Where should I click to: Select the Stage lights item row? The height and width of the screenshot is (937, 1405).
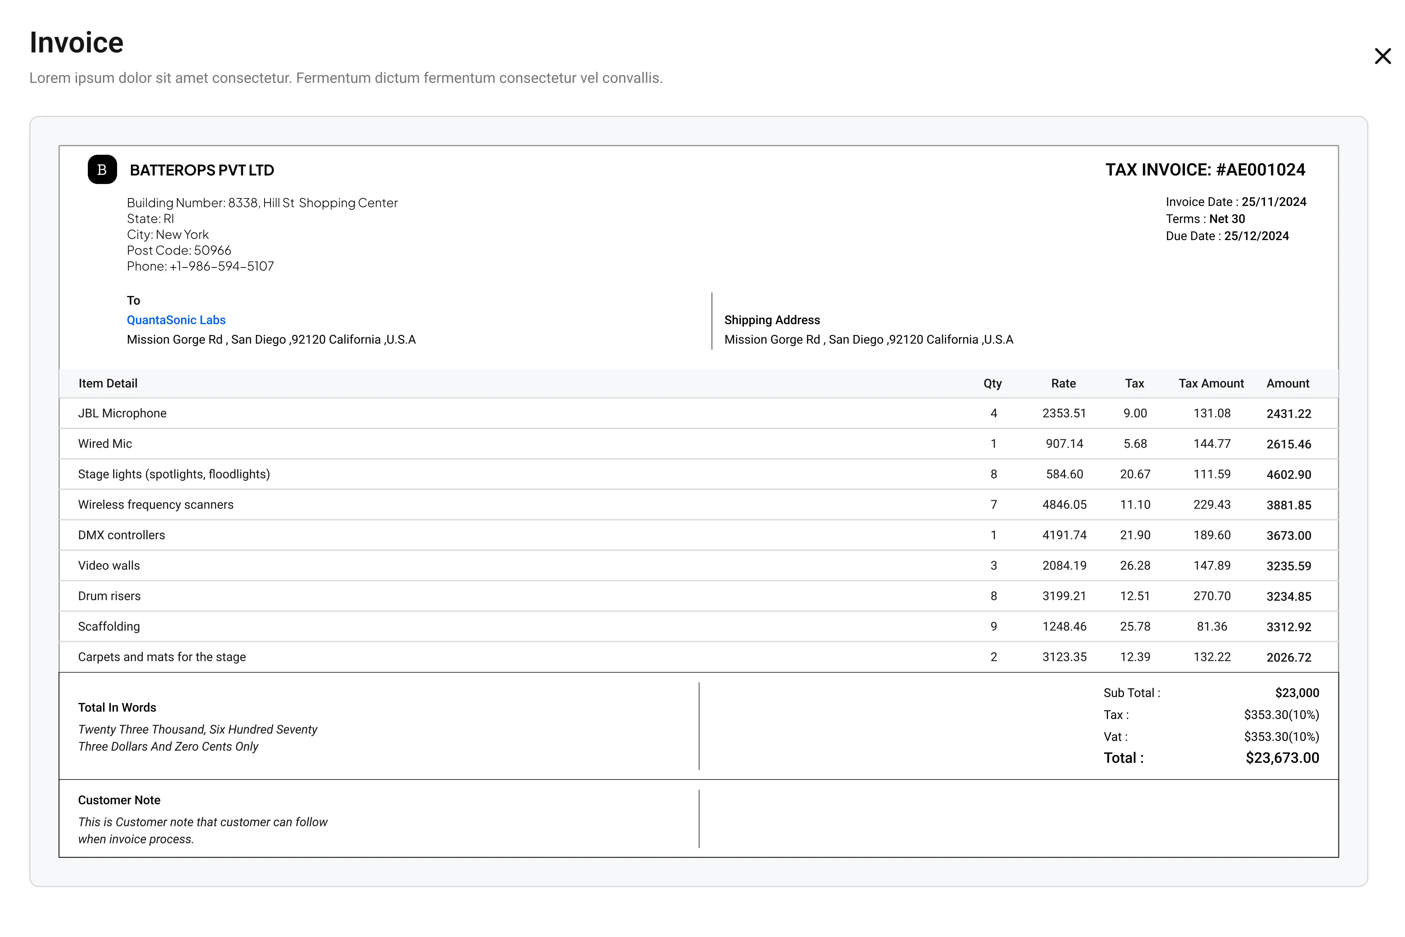click(699, 475)
